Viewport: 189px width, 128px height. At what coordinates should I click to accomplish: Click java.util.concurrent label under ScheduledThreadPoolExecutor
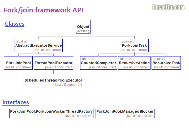pyautogui.click(x=68, y=84)
